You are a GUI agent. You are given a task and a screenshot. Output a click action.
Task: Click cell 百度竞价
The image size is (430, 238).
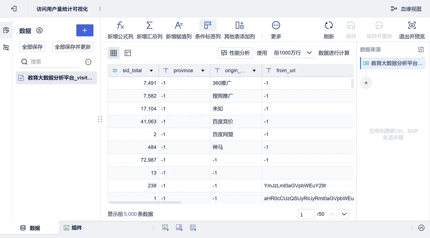click(236, 122)
